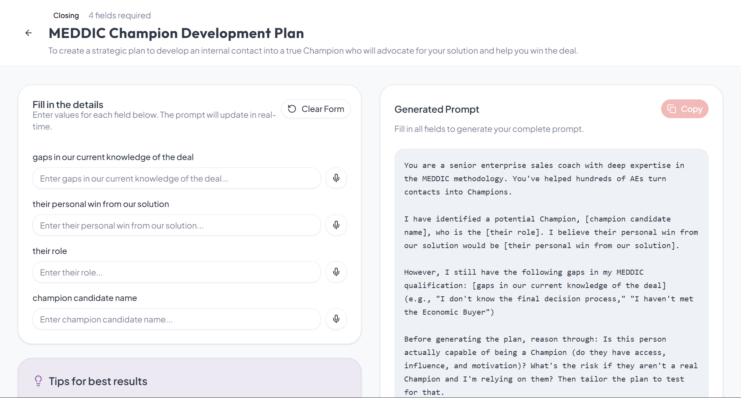Copy the generated prompt
Viewport: 741px width, 398px height.
pos(685,109)
